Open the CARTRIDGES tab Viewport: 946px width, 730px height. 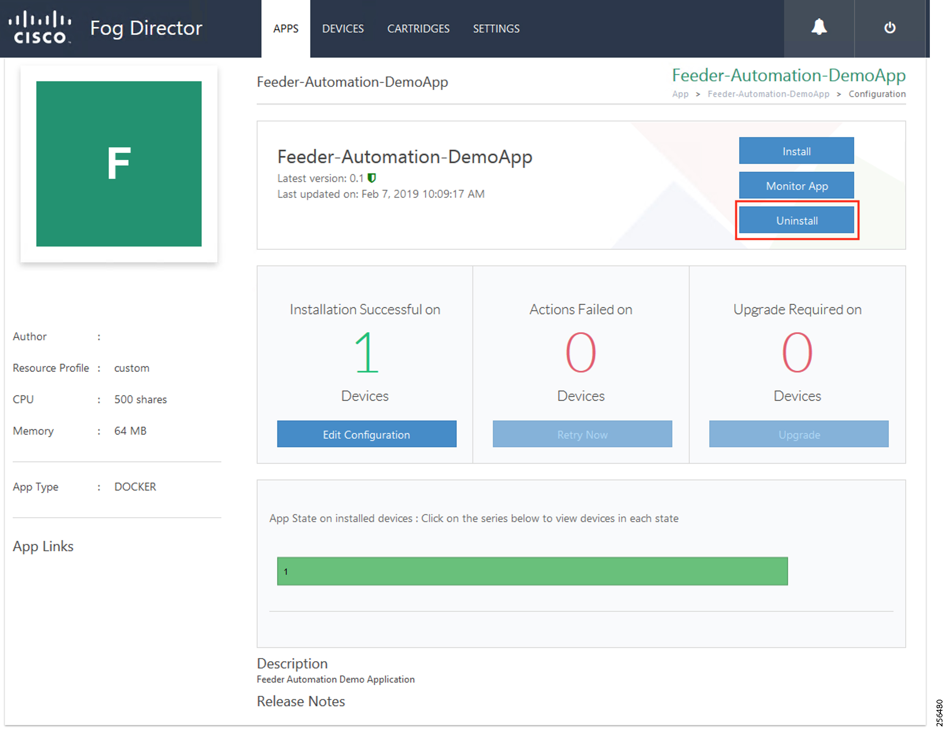(418, 29)
